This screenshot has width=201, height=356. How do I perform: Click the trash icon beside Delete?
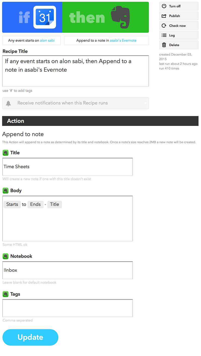[x=164, y=45]
